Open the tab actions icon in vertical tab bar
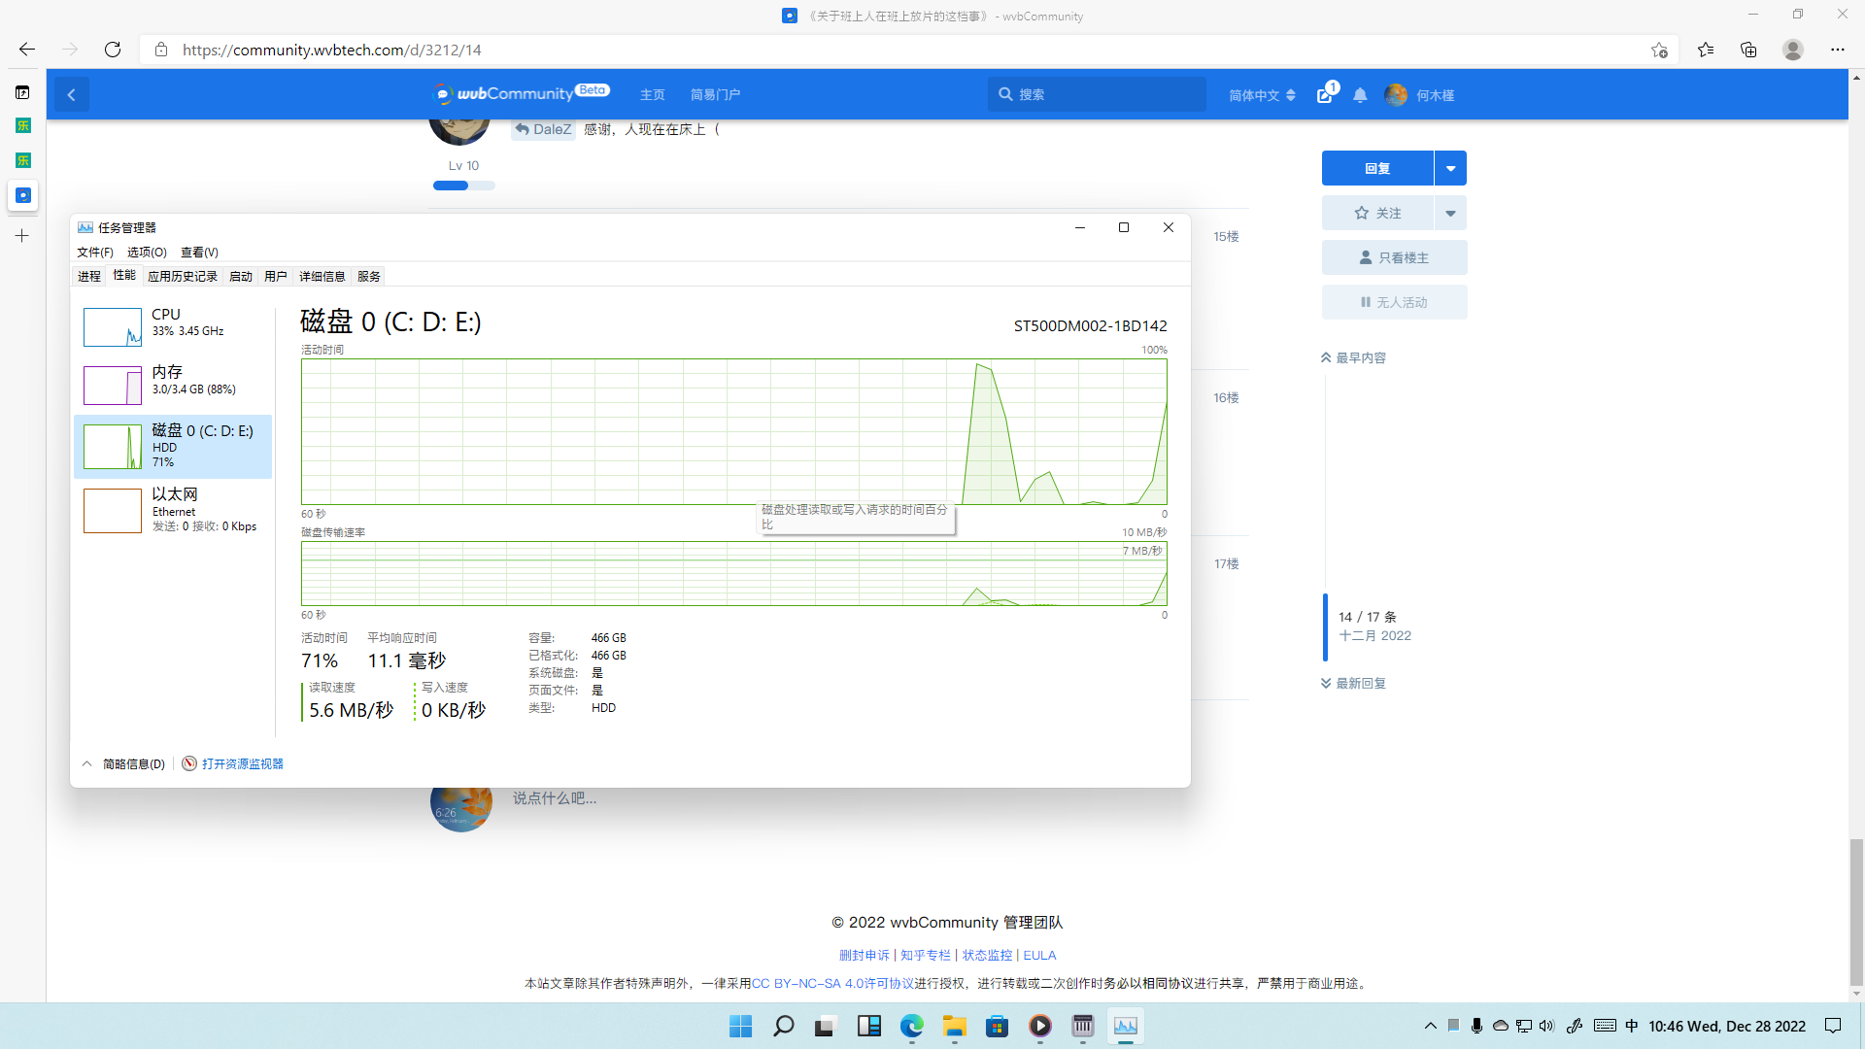The image size is (1865, 1049). click(x=23, y=92)
